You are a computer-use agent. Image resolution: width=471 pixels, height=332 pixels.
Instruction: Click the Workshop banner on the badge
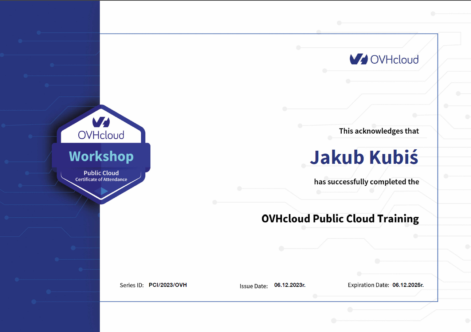pos(101,156)
